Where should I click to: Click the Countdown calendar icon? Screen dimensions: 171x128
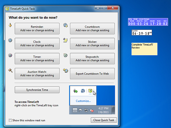(65, 25)
